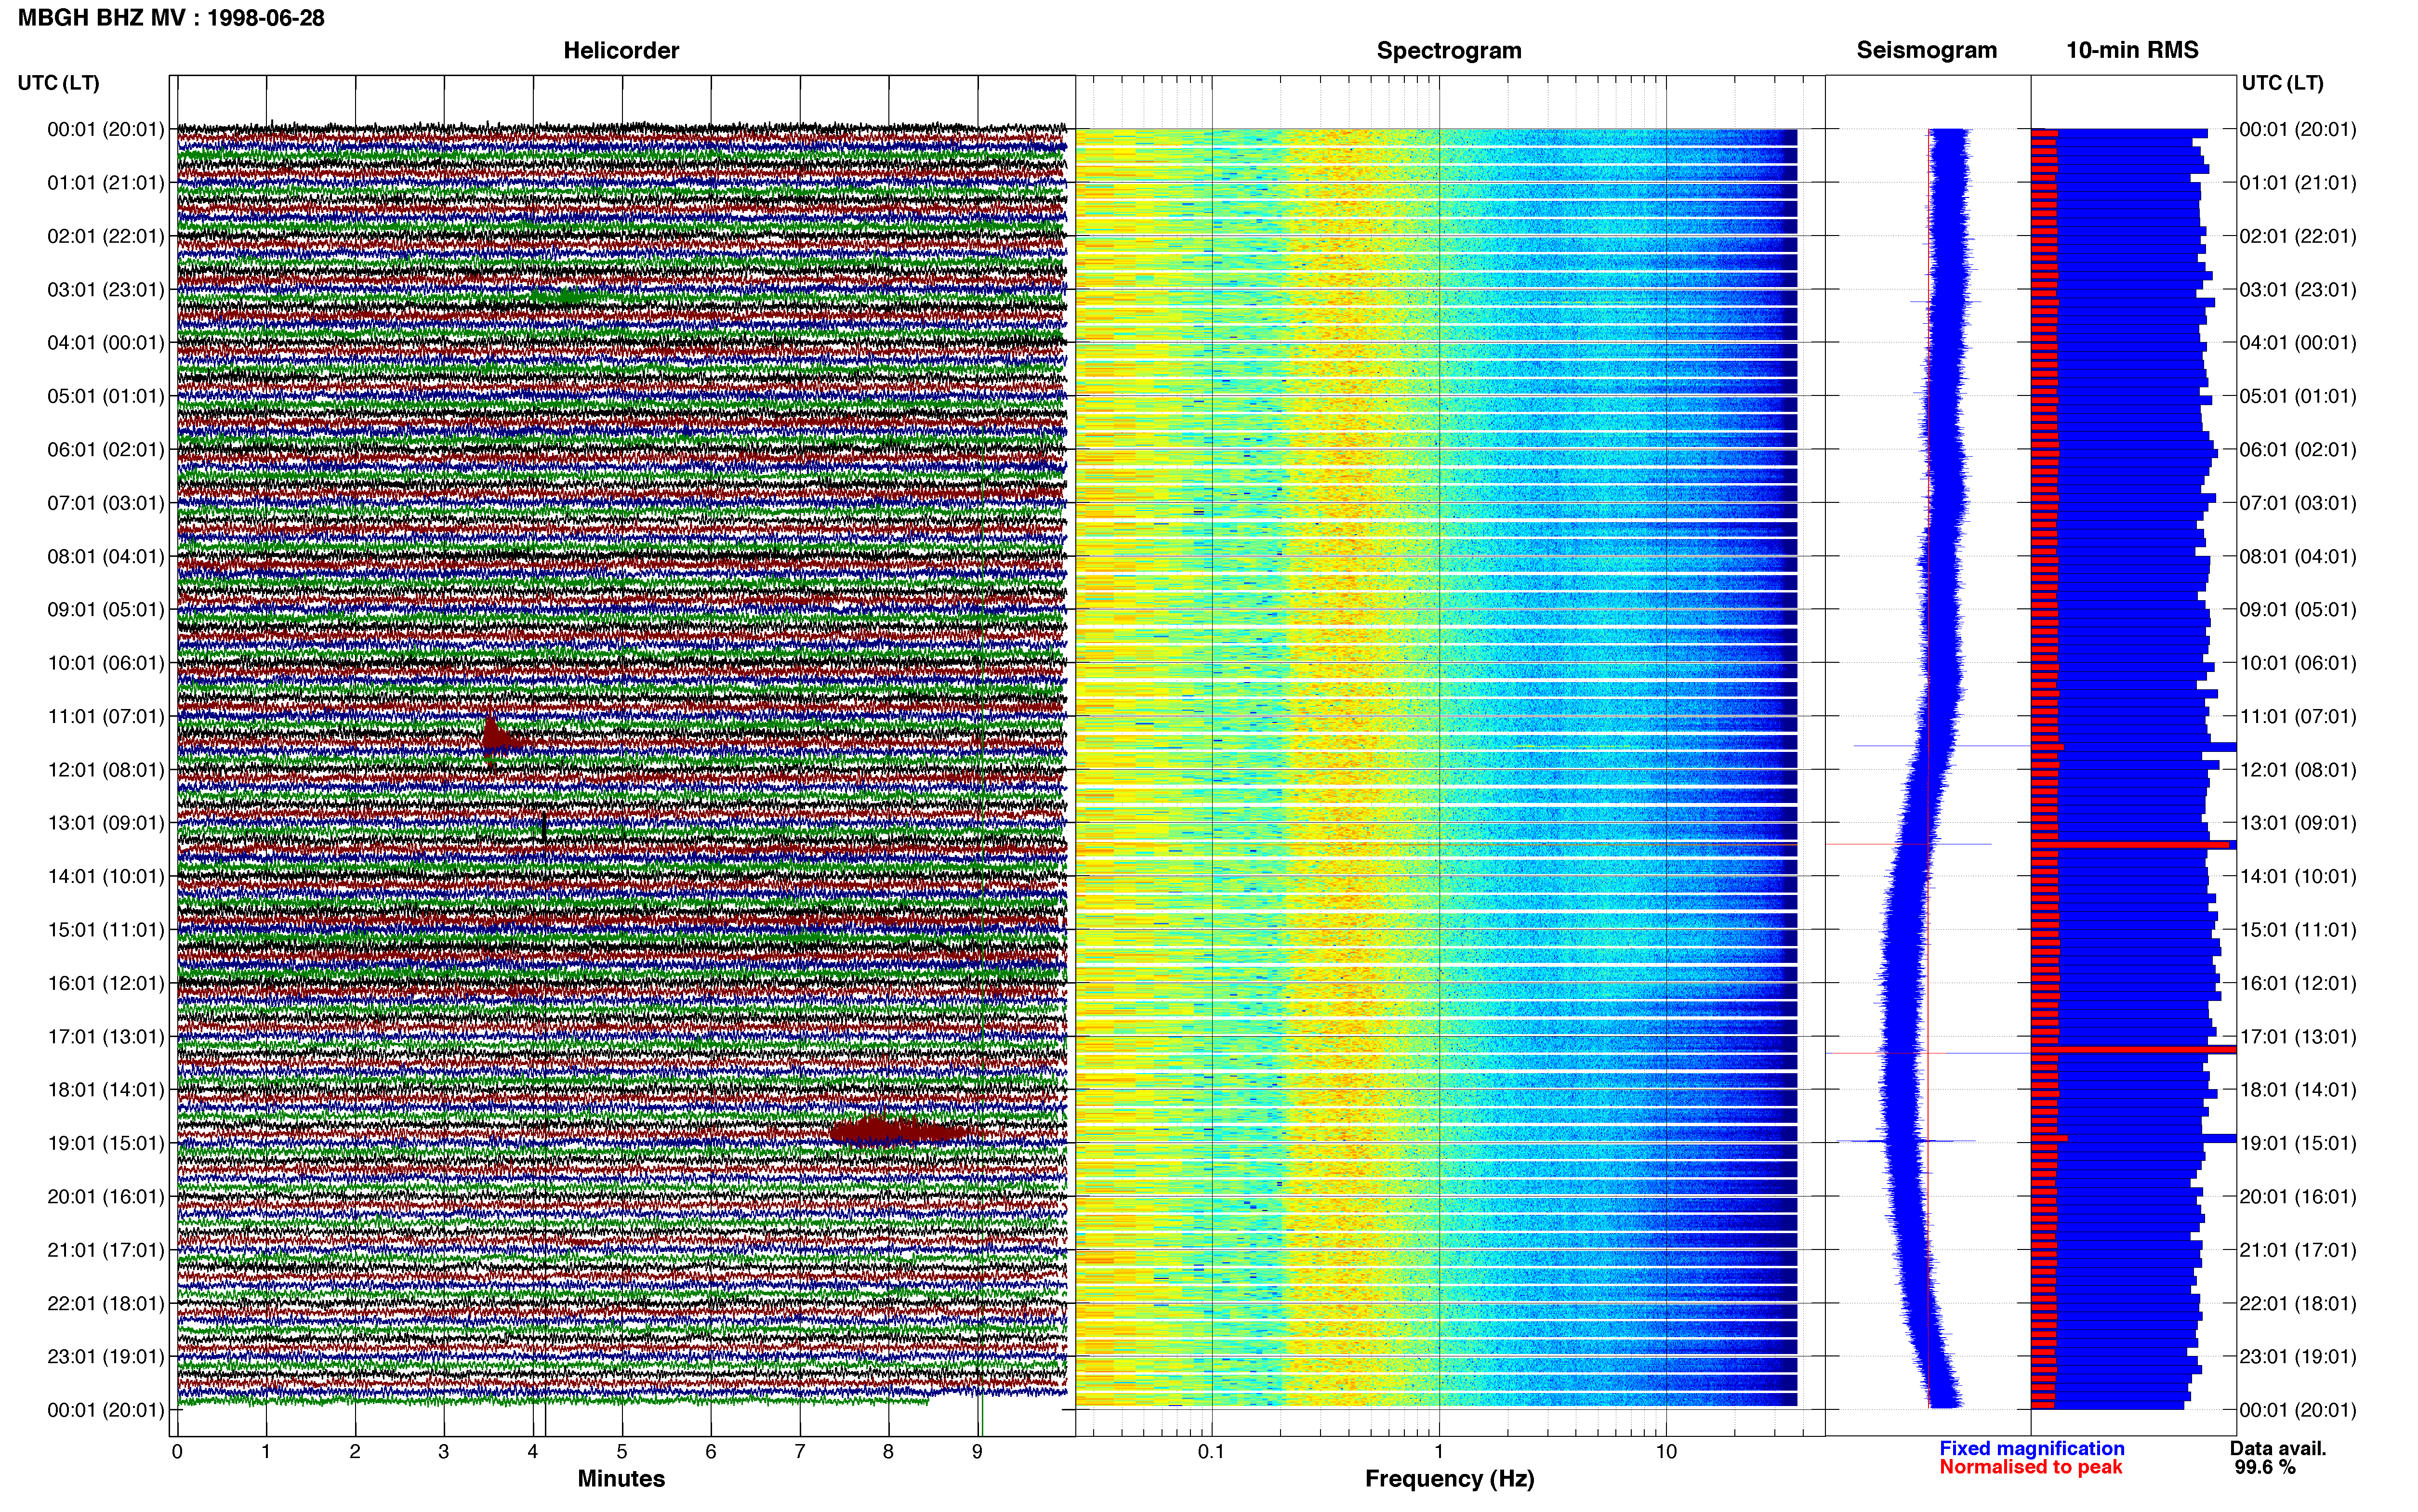Click the '99.6 %' availability value
The image size is (2418, 1512).
click(x=2265, y=1467)
